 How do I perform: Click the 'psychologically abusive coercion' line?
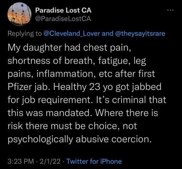tap(80, 139)
